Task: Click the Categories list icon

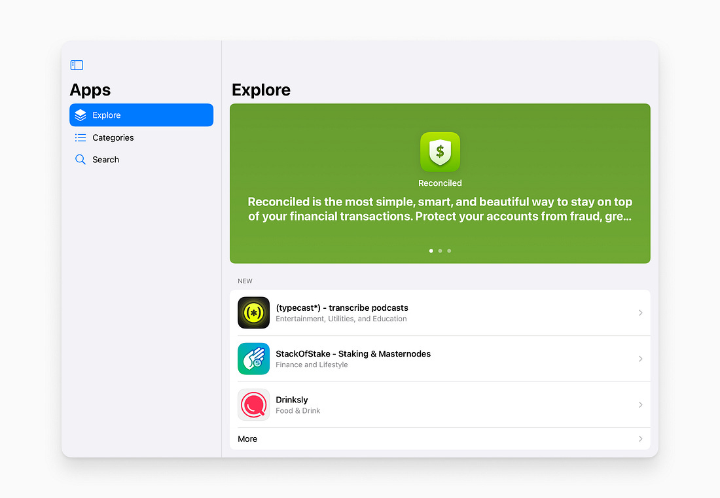Action: pos(81,137)
